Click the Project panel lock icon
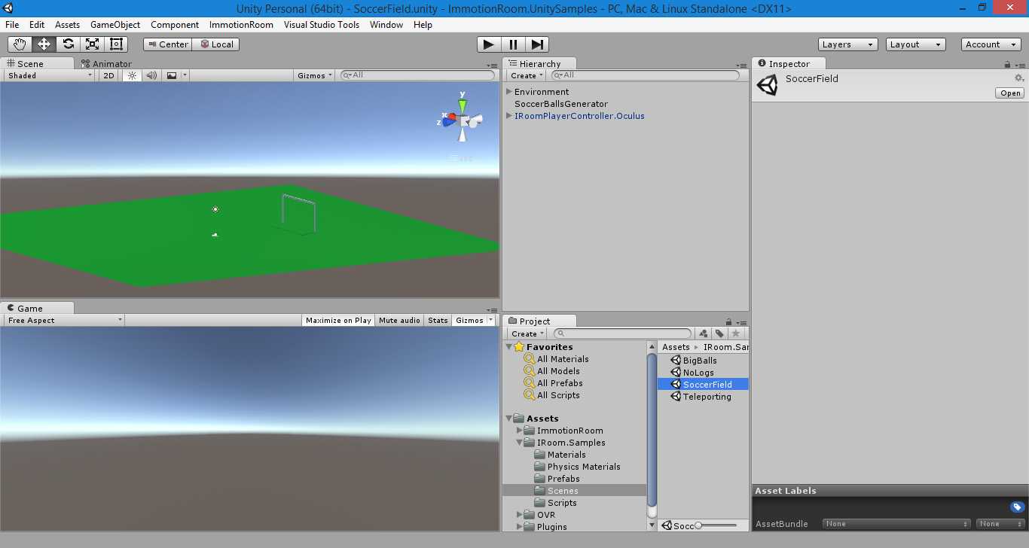This screenshot has width=1029, height=548. click(728, 321)
